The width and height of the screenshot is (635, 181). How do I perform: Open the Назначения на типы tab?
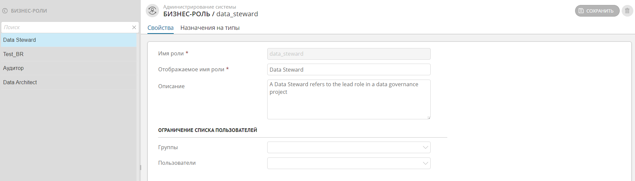pyautogui.click(x=210, y=28)
